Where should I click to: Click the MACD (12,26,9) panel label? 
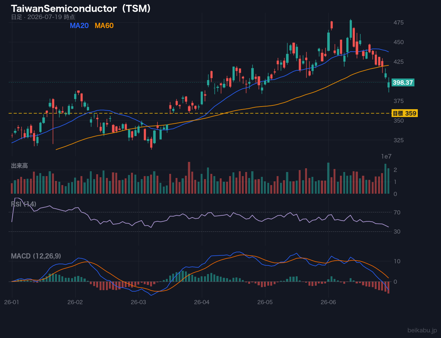[36, 256]
